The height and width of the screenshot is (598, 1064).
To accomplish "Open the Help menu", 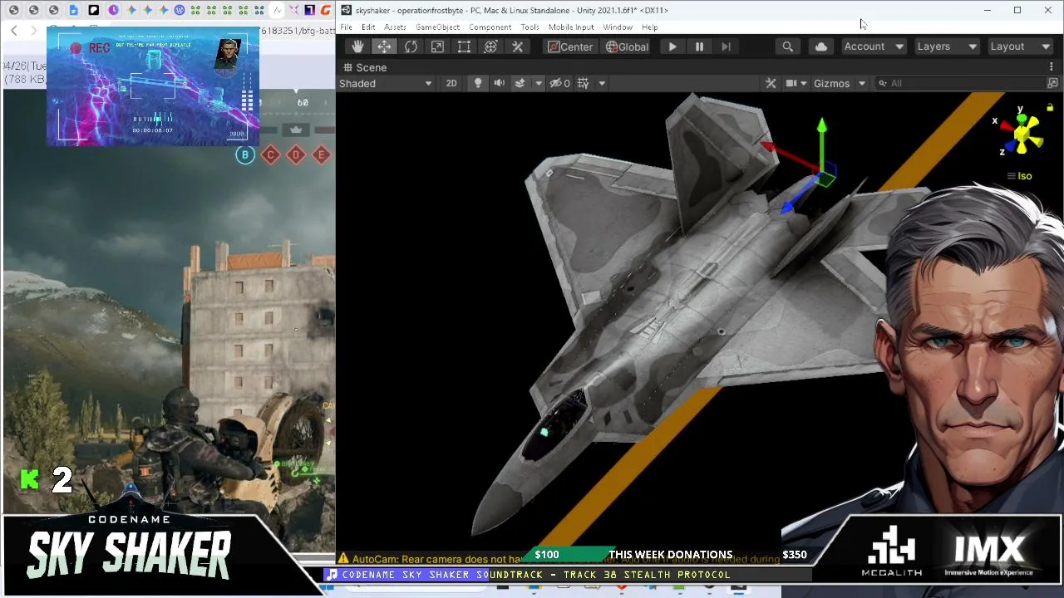I will point(649,27).
